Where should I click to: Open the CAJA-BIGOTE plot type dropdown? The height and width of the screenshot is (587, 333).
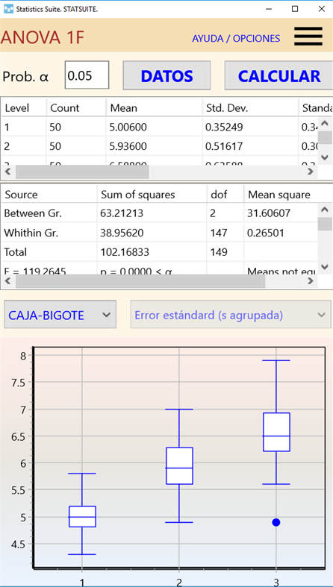pos(60,315)
